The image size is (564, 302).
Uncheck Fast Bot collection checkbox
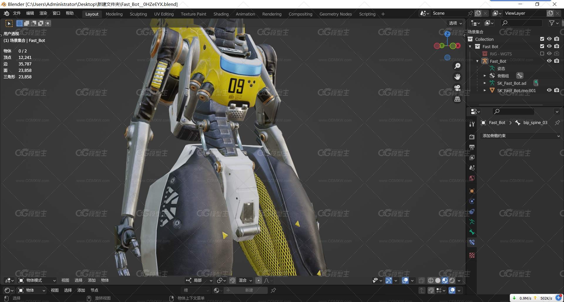[x=542, y=46]
